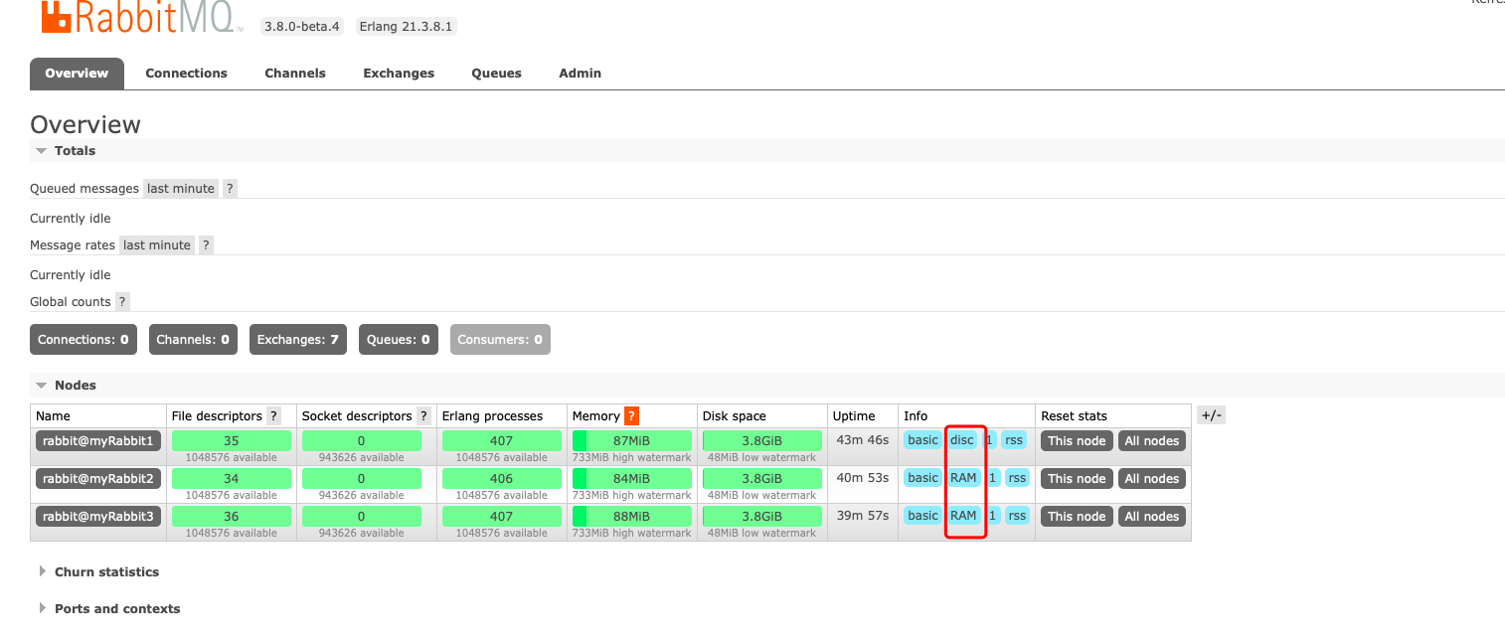Click the Reset stats column header
The image size is (1505, 638).
pos(1074,415)
